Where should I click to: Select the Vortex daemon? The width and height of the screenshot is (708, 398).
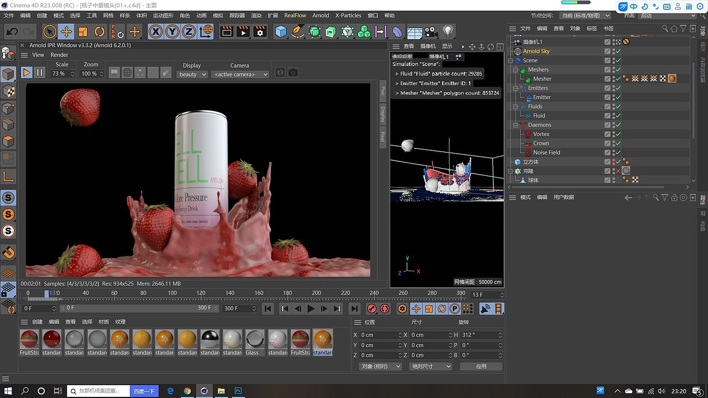pyautogui.click(x=541, y=134)
